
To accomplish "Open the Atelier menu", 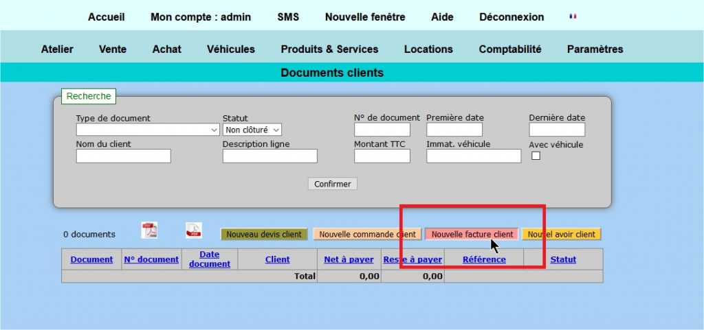I will [x=57, y=49].
